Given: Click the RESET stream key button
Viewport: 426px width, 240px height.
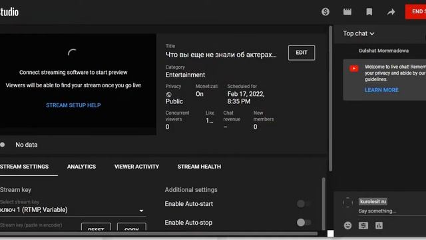Looking at the screenshot, I should (96, 227).
